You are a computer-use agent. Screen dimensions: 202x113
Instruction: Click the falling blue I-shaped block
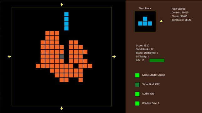point(66,21)
